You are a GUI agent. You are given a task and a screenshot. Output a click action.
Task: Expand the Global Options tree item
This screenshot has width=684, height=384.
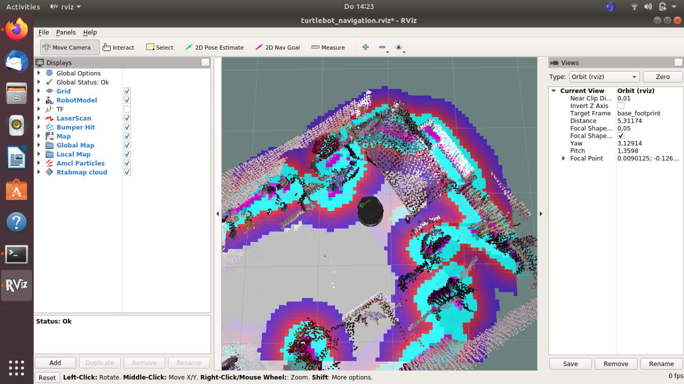tap(38, 73)
